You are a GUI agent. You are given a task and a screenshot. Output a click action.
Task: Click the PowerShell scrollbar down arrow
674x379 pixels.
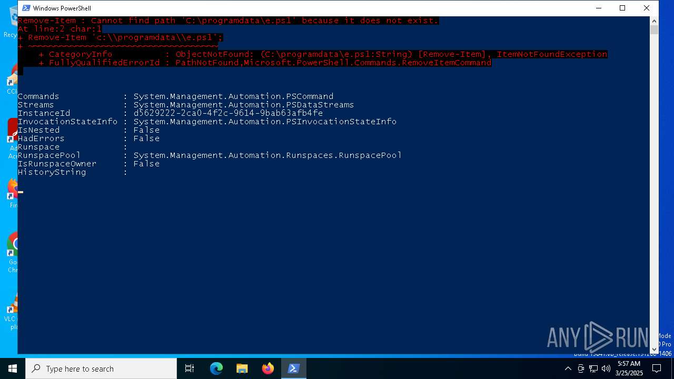point(654,349)
